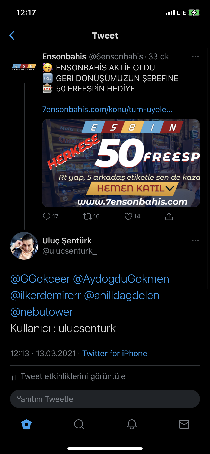Screen dimensions: 210x454
Task: Tap @nebutower mention
Action: (42, 312)
